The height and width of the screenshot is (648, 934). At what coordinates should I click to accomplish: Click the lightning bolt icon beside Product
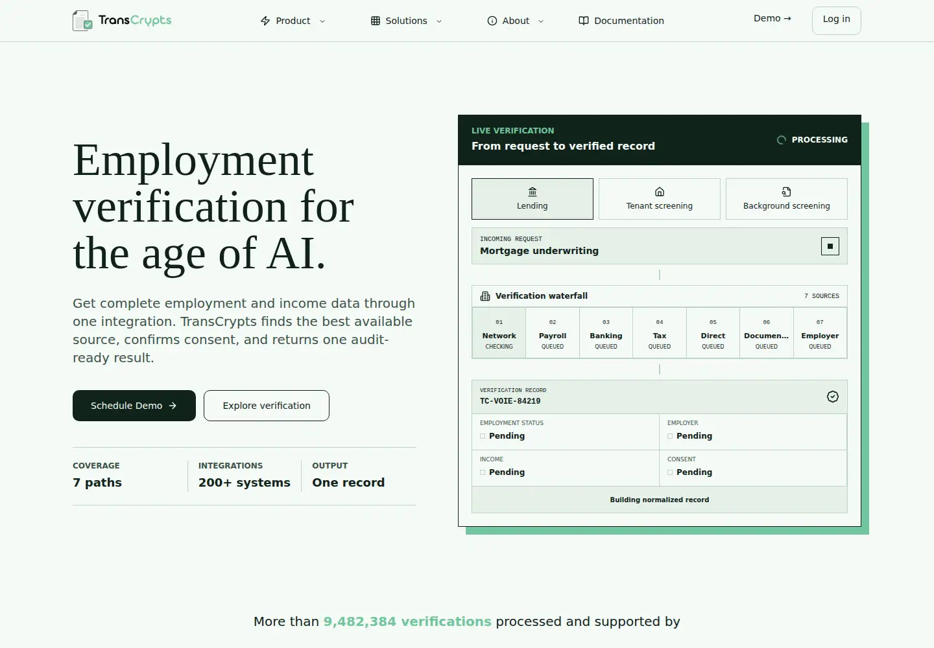tap(265, 21)
